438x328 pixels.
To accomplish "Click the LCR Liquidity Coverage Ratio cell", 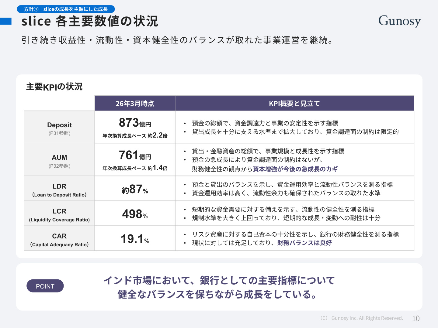I will (59, 214).
